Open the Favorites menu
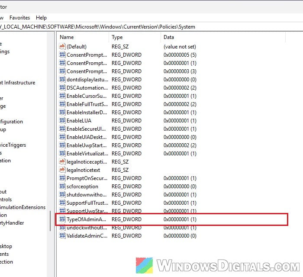Image resolution: width=303 pixels, height=277 pixels. [x=20, y=18]
